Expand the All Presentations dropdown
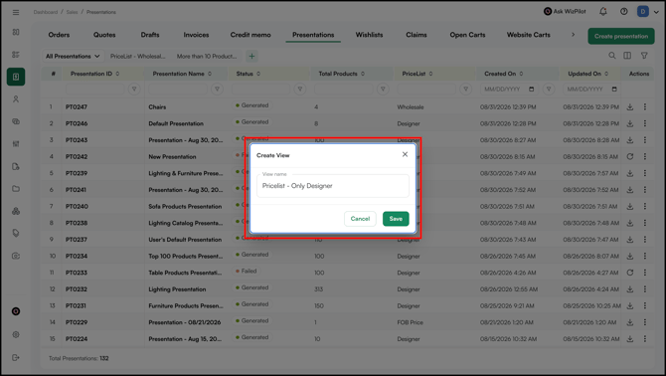The width and height of the screenshot is (666, 376). 73,56
